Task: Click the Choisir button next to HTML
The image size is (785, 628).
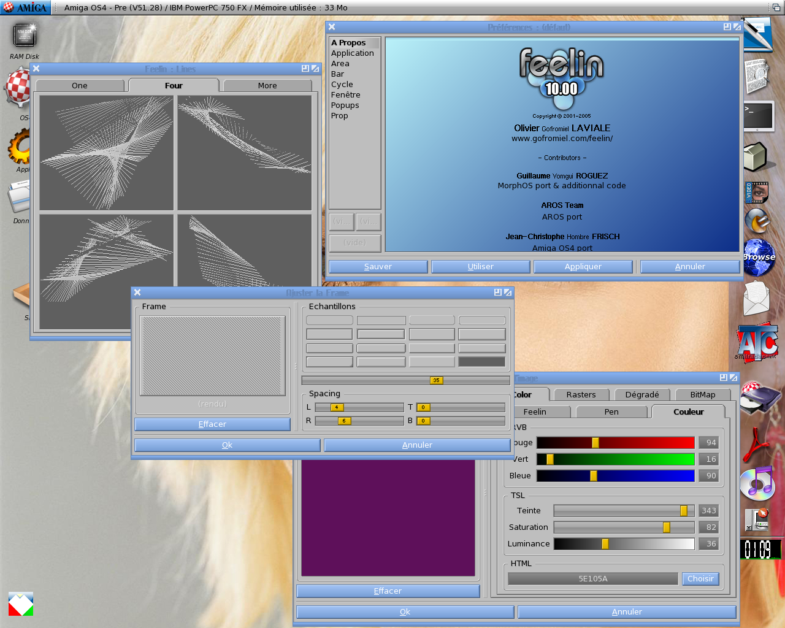Action: [700, 579]
